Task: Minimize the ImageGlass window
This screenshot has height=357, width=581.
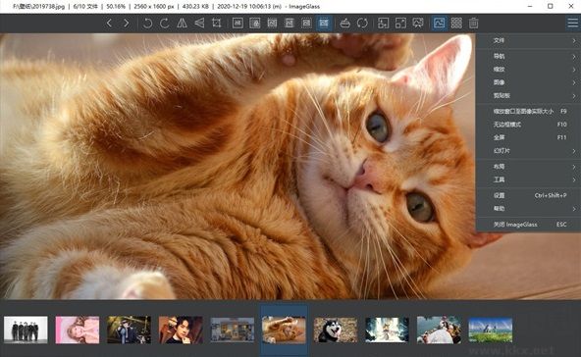Action: 530,6
